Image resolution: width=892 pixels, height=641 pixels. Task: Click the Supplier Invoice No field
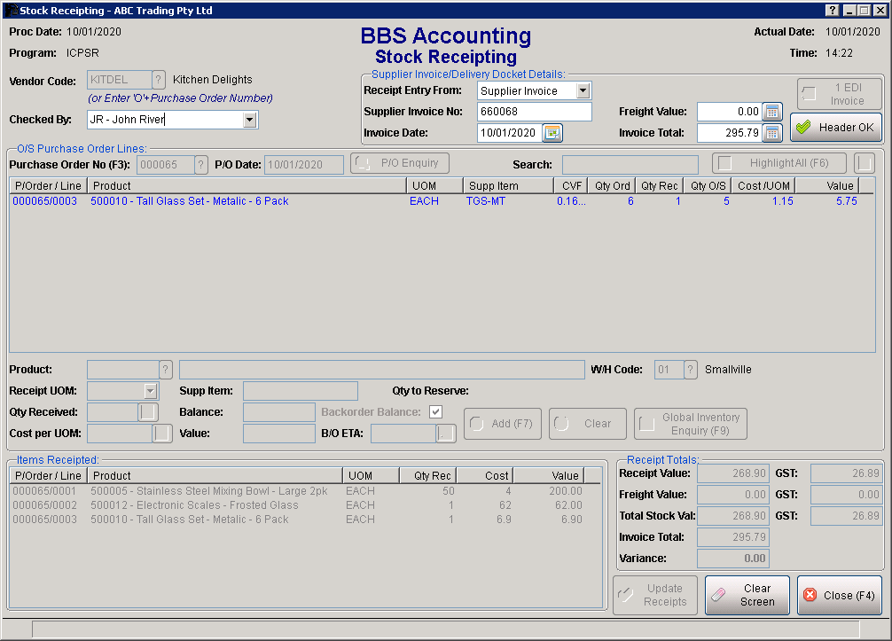pos(534,112)
